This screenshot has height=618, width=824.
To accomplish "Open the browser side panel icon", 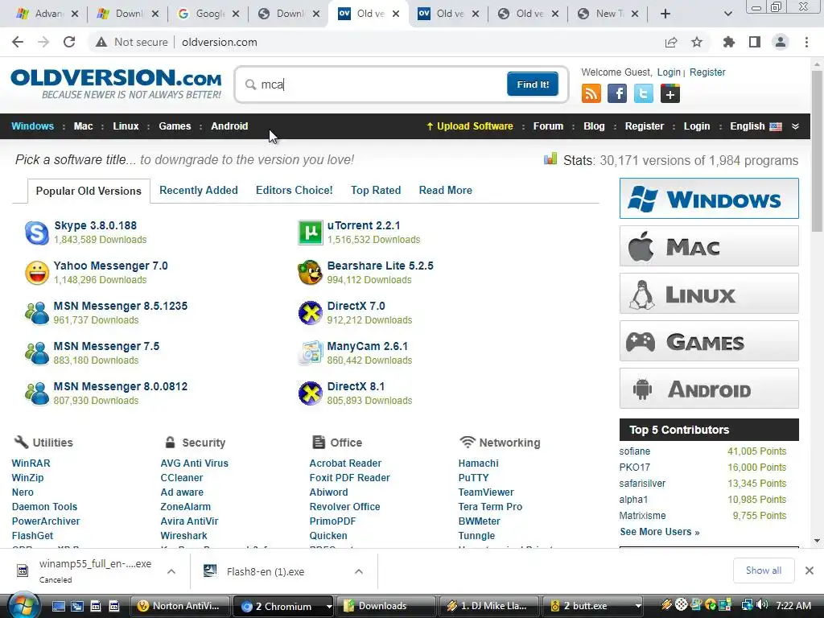I will (x=755, y=42).
